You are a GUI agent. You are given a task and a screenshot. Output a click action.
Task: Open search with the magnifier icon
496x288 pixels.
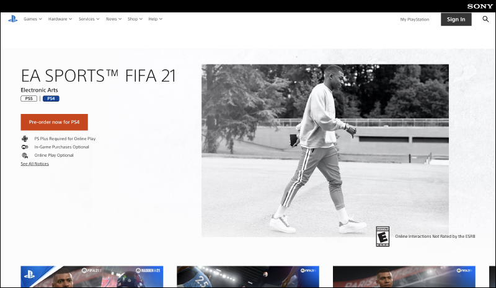(485, 19)
